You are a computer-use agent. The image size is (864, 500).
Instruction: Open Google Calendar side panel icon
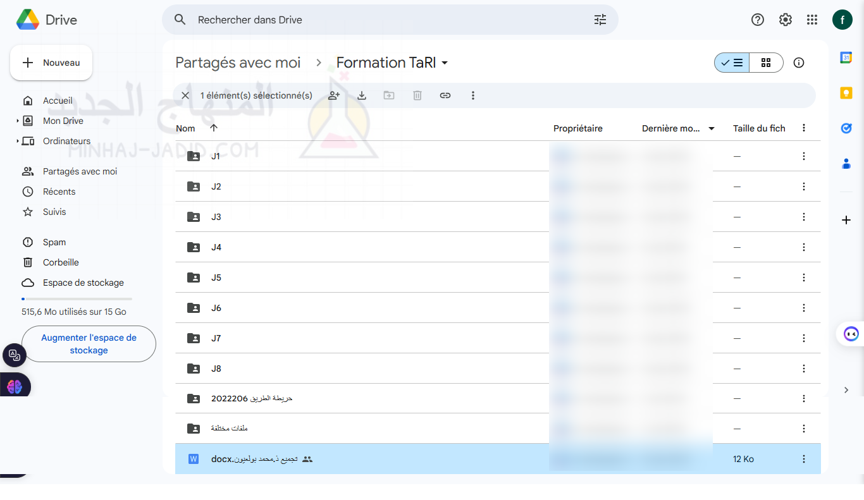(x=846, y=58)
